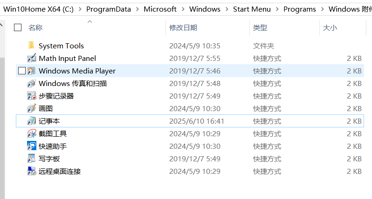Click the Windows 传真和扫描 shortcut icon

coord(31,83)
